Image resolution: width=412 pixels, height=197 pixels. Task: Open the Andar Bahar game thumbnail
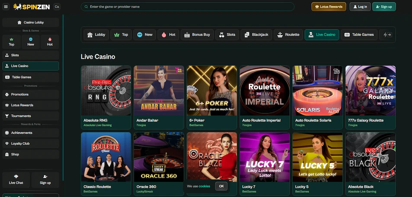[159, 91]
